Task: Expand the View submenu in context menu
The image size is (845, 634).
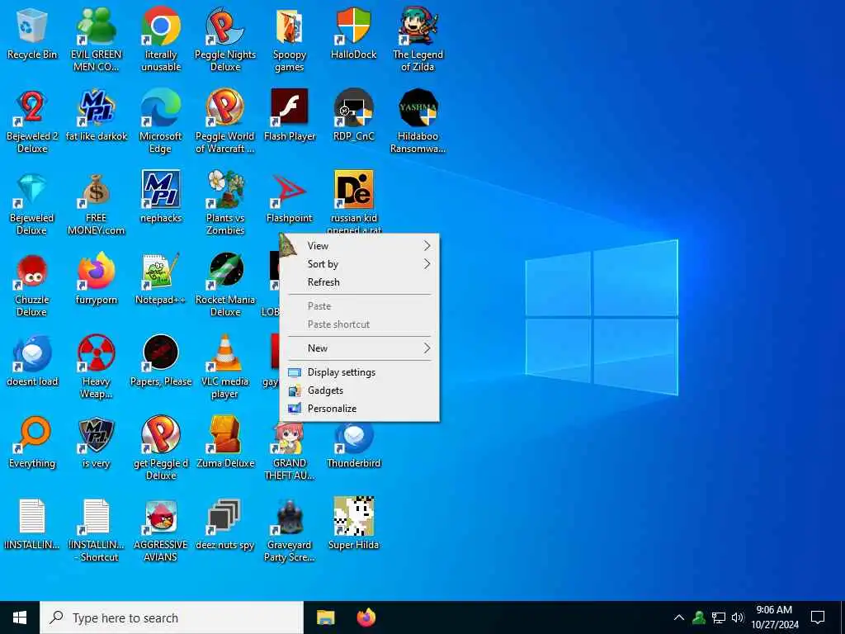Action: (x=360, y=246)
